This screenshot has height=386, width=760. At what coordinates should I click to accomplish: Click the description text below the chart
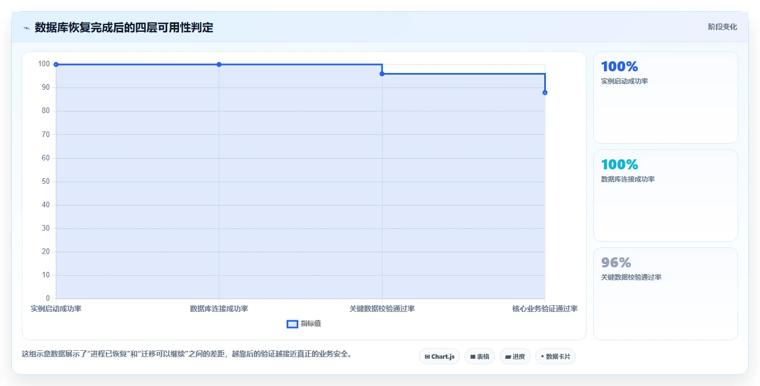187,354
